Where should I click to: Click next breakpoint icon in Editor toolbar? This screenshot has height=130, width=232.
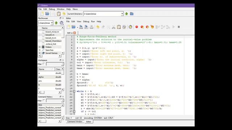[x=142, y=27]
